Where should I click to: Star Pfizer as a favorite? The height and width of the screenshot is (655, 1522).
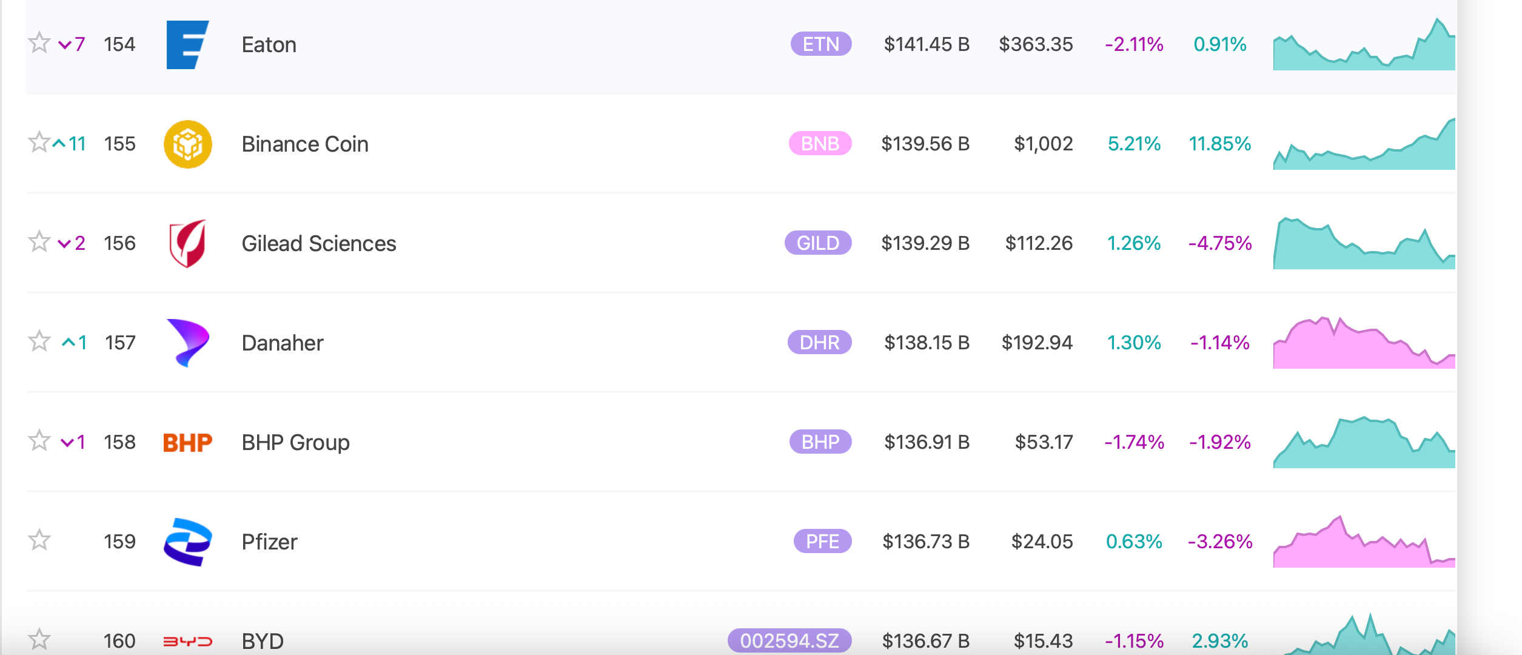[x=39, y=540]
